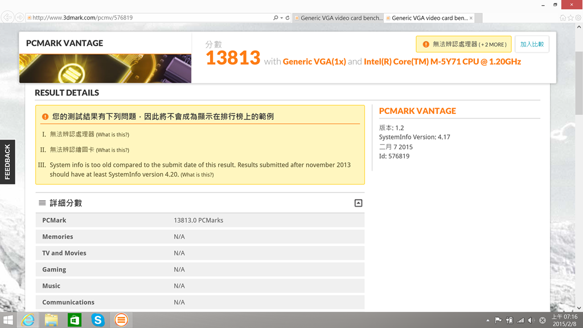Reload the page with refresh icon
The height and width of the screenshot is (328, 583).
click(288, 18)
